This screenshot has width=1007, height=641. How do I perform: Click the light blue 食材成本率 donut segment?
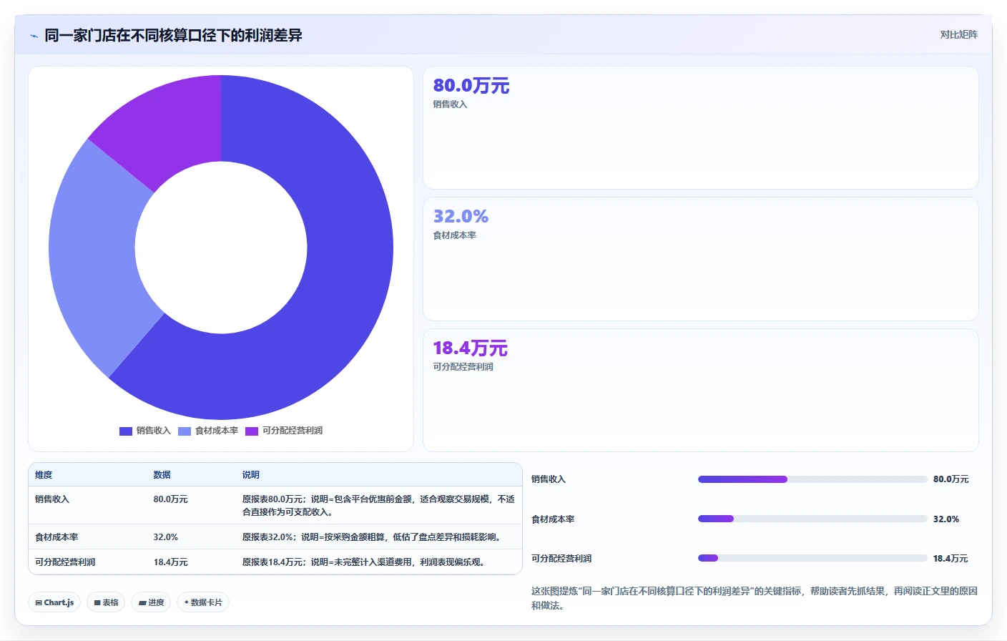97,258
